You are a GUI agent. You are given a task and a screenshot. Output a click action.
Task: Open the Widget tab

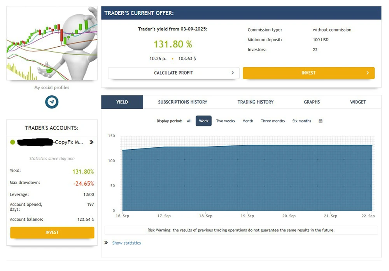357,102
